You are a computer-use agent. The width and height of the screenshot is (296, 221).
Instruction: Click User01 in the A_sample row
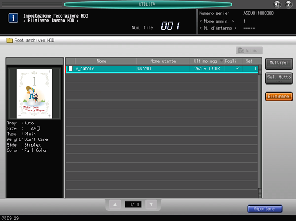point(144,69)
